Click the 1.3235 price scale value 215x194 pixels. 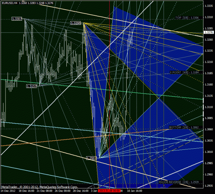point(209,51)
